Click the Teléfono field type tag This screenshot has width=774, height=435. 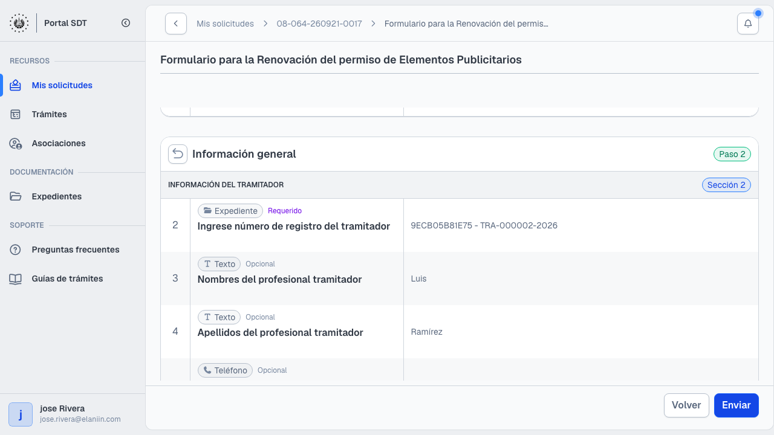[x=225, y=370]
